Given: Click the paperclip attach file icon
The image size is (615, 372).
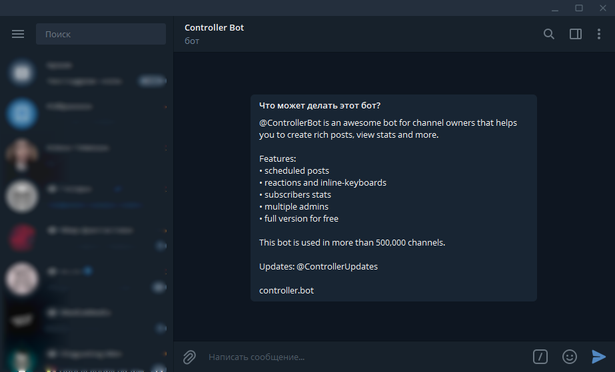Looking at the screenshot, I should click(x=189, y=357).
